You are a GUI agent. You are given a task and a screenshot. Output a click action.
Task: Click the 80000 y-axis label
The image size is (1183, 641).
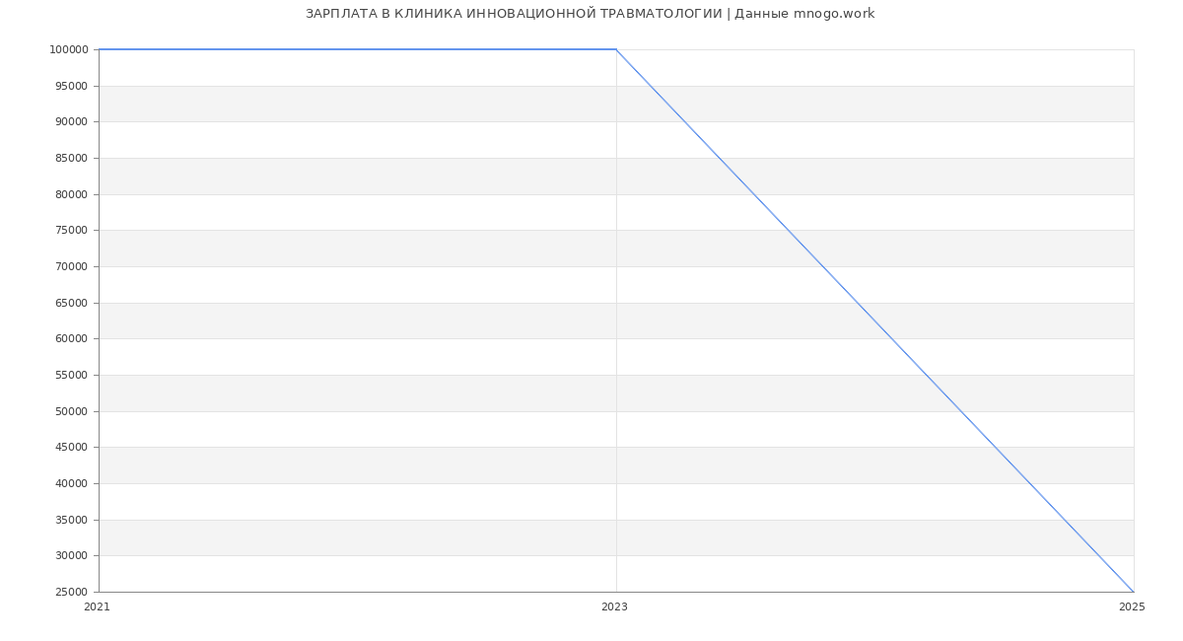71,195
